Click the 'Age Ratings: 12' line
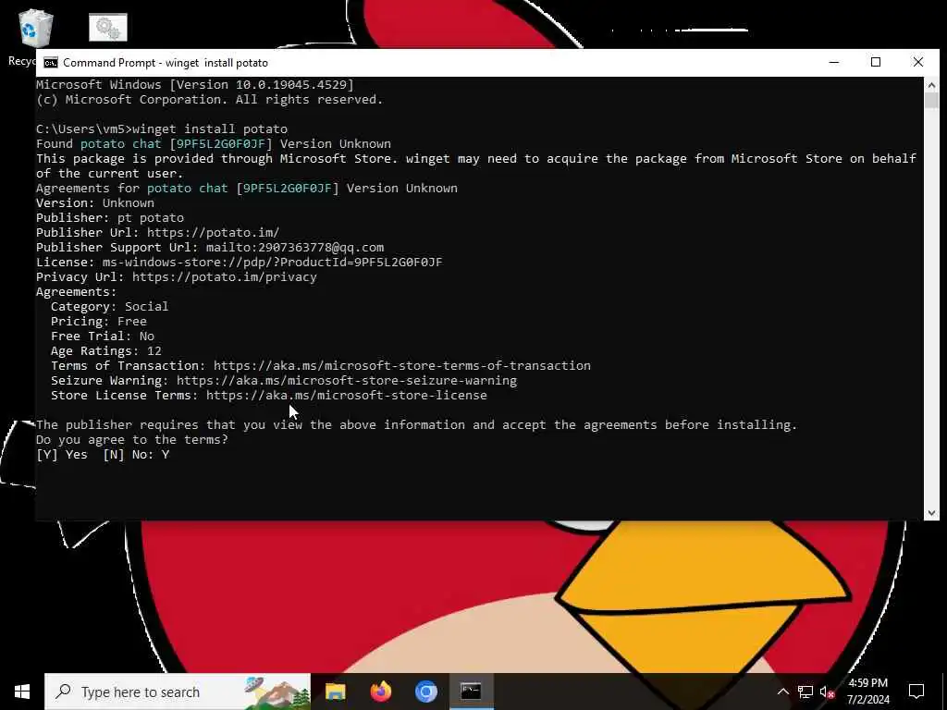The height and width of the screenshot is (710, 947). click(x=105, y=351)
